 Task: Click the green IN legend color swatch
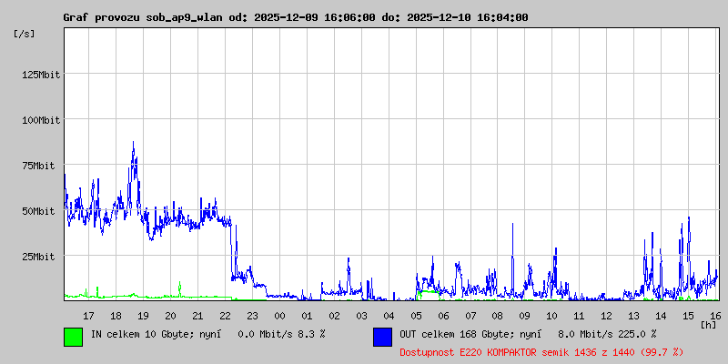[x=74, y=337]
